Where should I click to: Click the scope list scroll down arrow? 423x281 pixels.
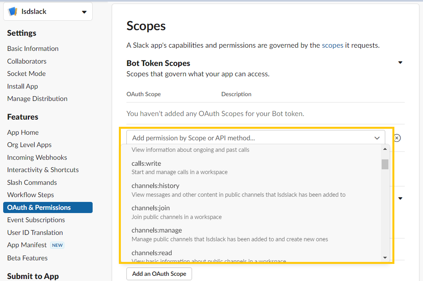[384, 258]
